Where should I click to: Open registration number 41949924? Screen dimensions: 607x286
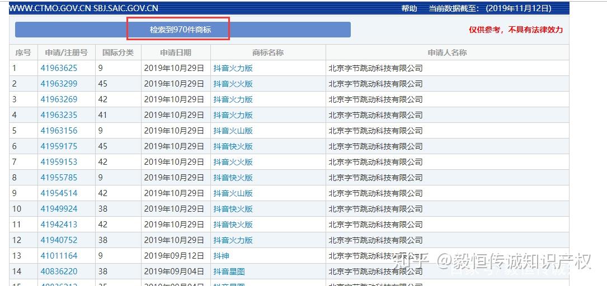click(59, 209)
